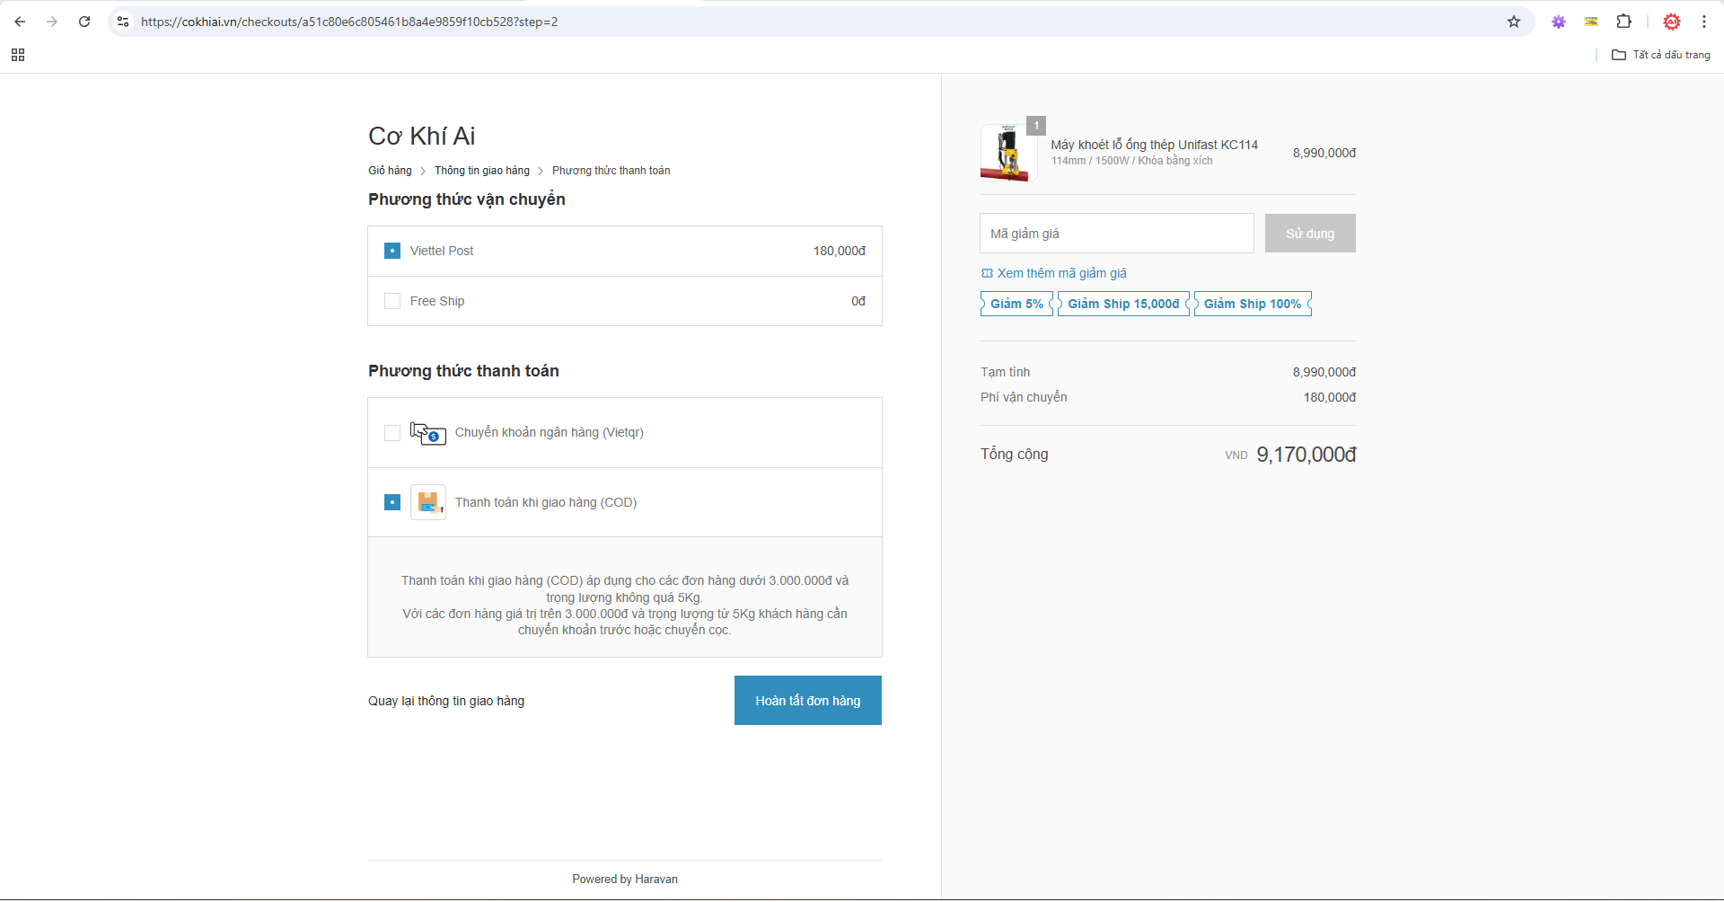Click the COD payment icon
The height and width of the screenshot is (902, 1724).
(x=428, y=502)
